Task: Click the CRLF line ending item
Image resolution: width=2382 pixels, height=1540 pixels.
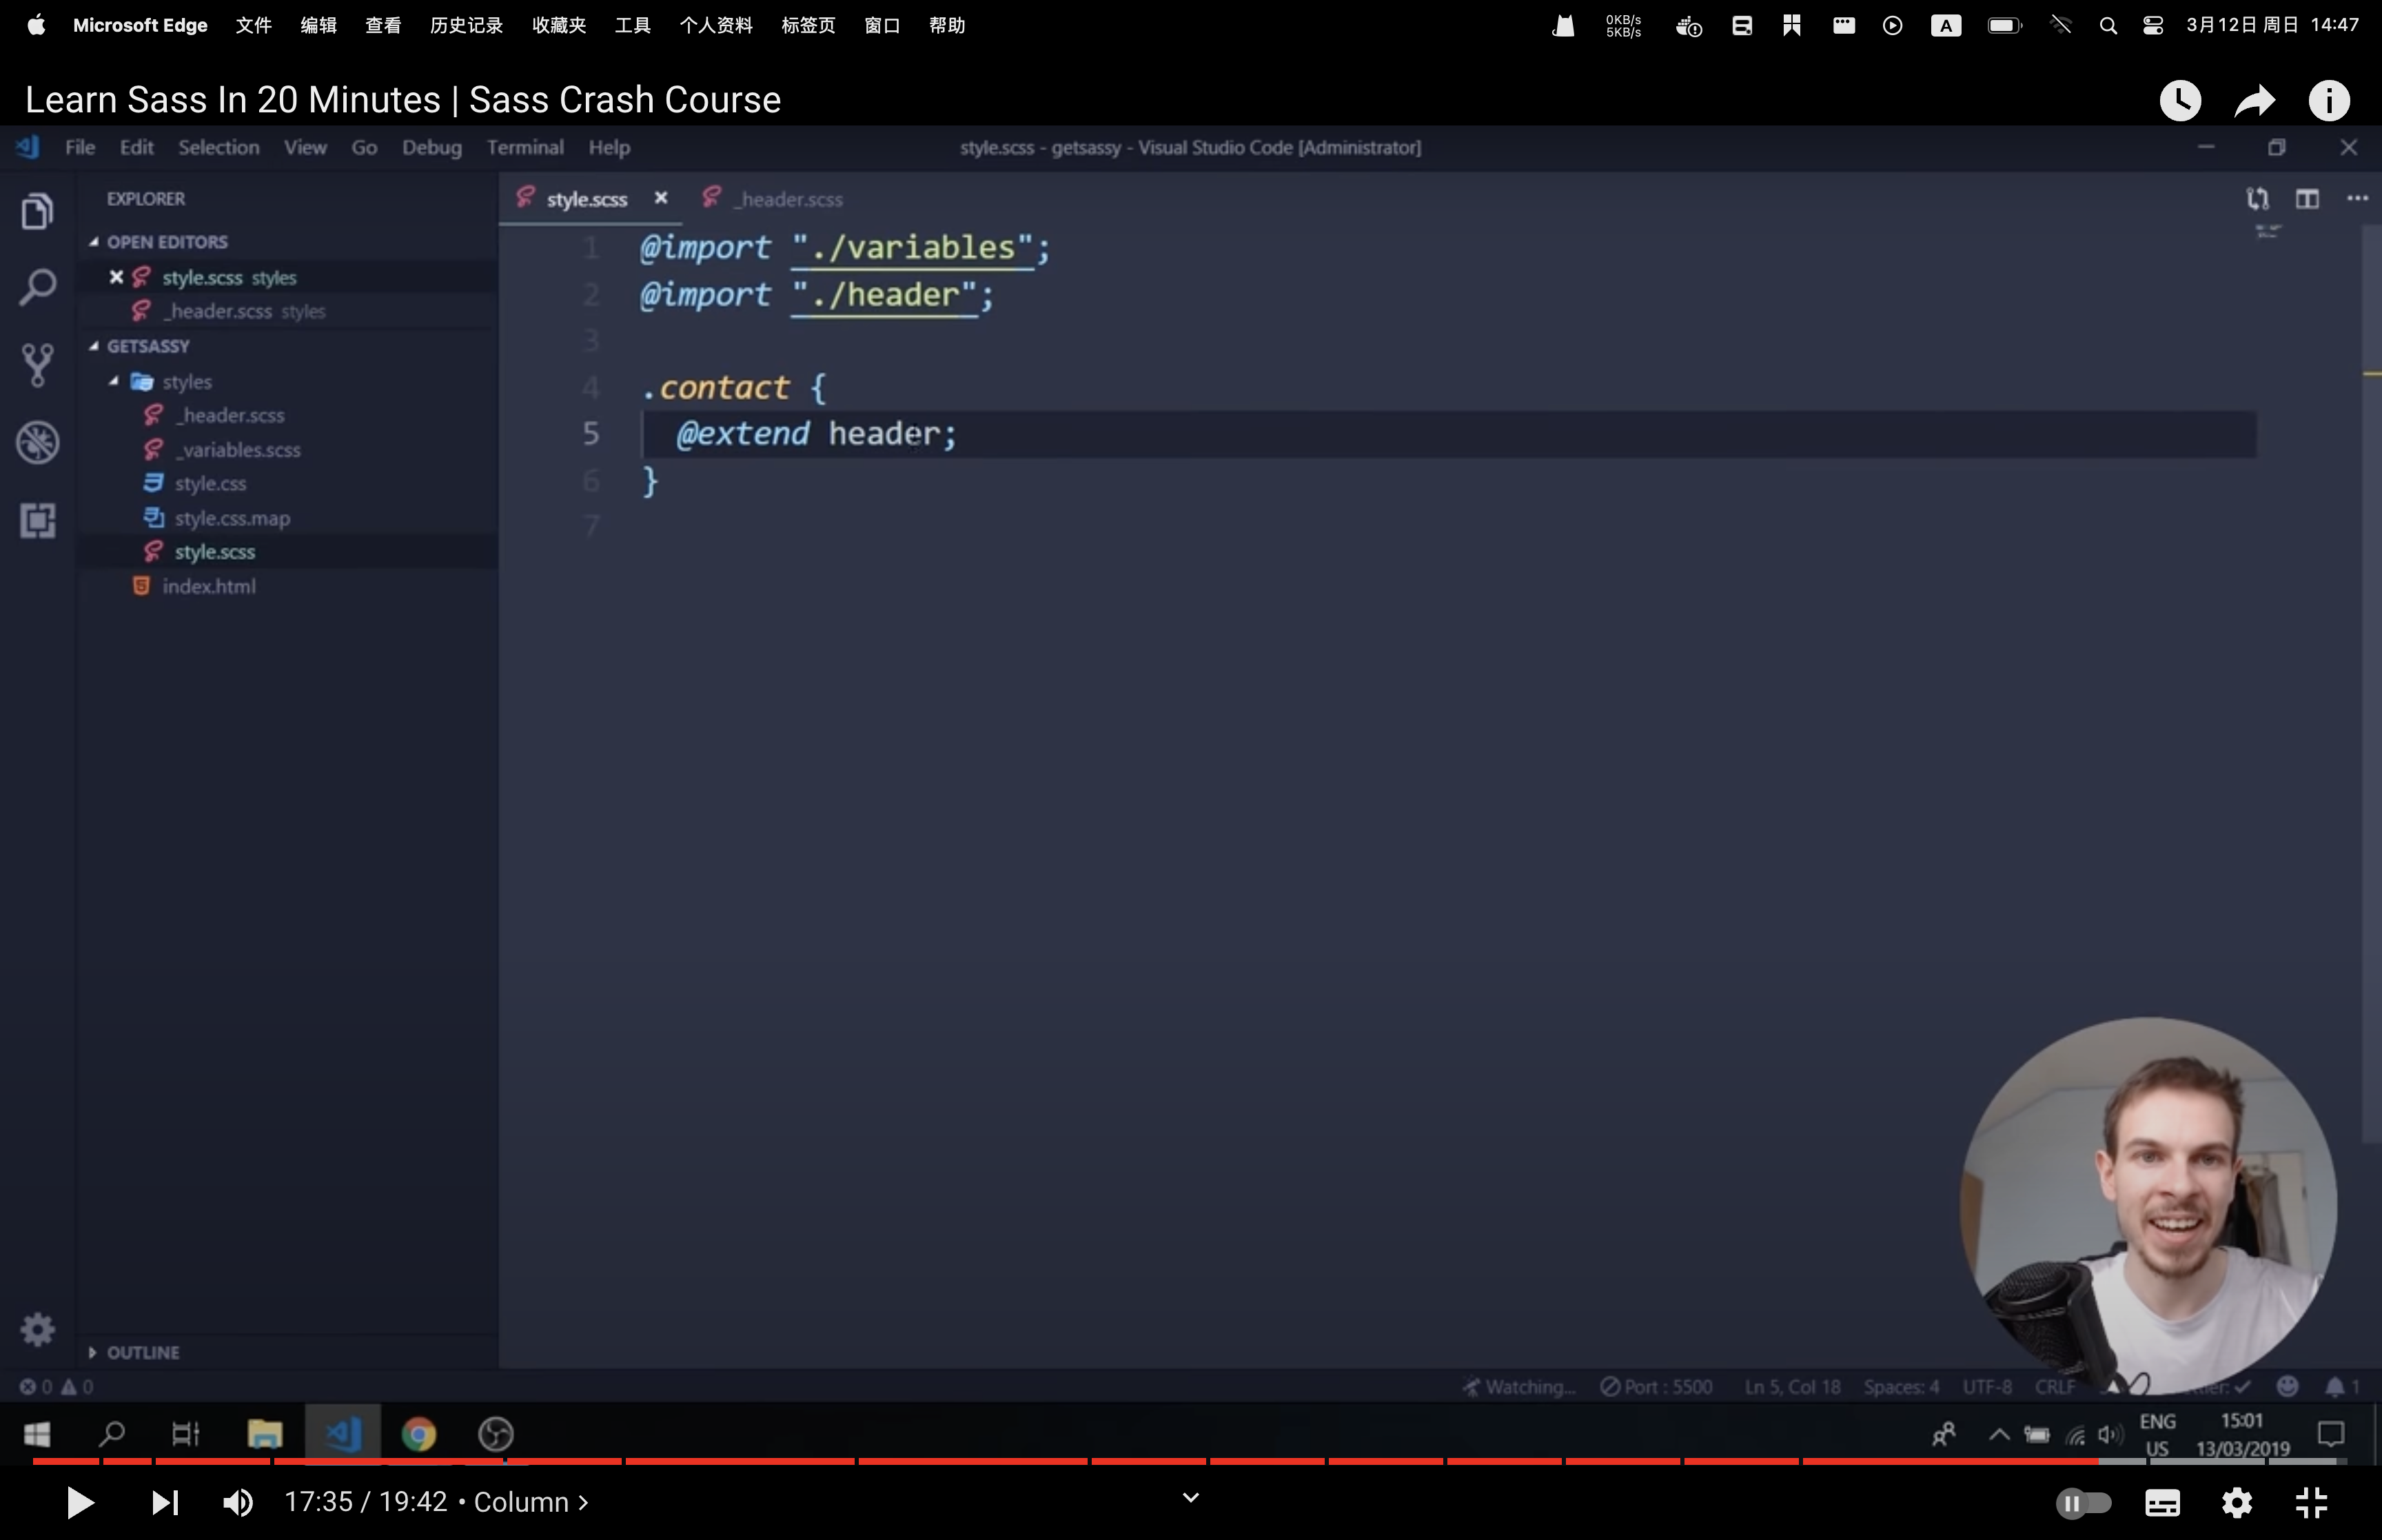Action: coord(2055,1387)
